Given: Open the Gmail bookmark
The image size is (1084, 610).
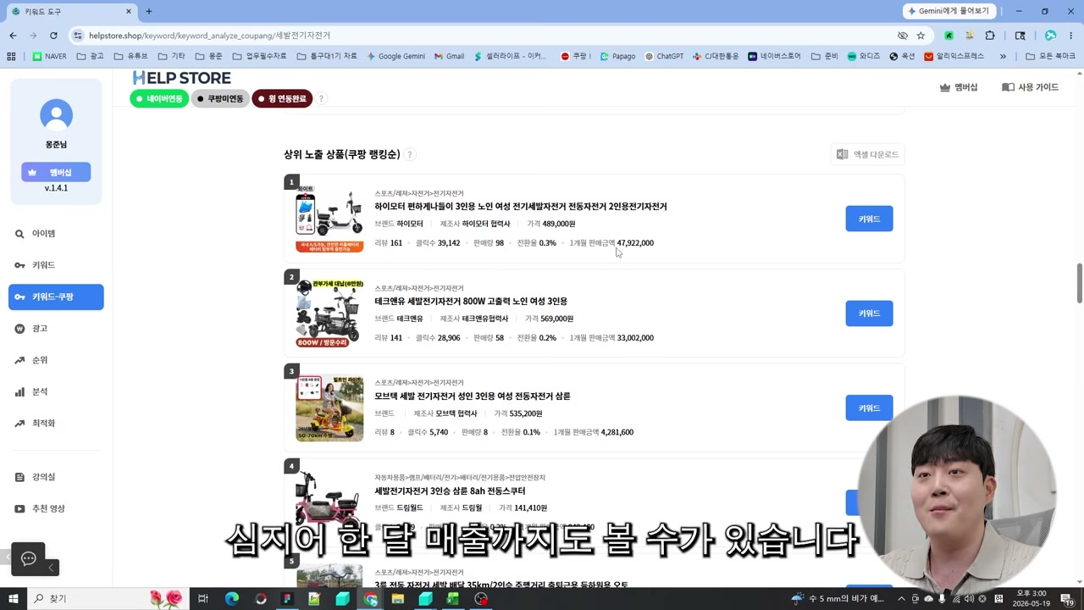Looking at the screenshot, I should [x=449, y=56].
